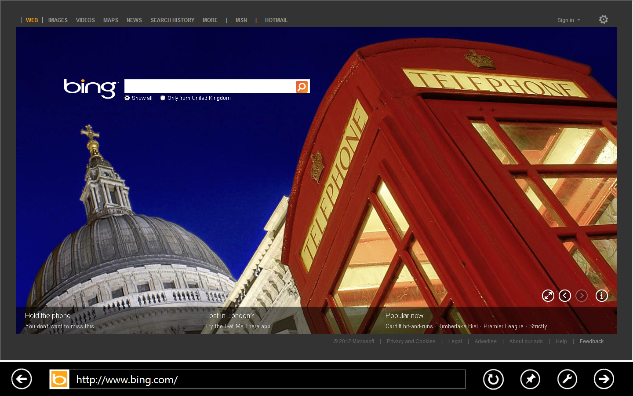633x396 pixels.
Task: Click the Bing logo
Action: [x=91, y=88]
